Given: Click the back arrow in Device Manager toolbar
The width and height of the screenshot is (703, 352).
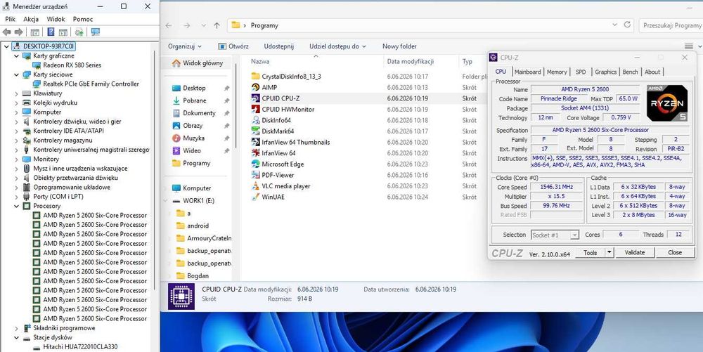Looking at the screenshot, I should [7, 32].
